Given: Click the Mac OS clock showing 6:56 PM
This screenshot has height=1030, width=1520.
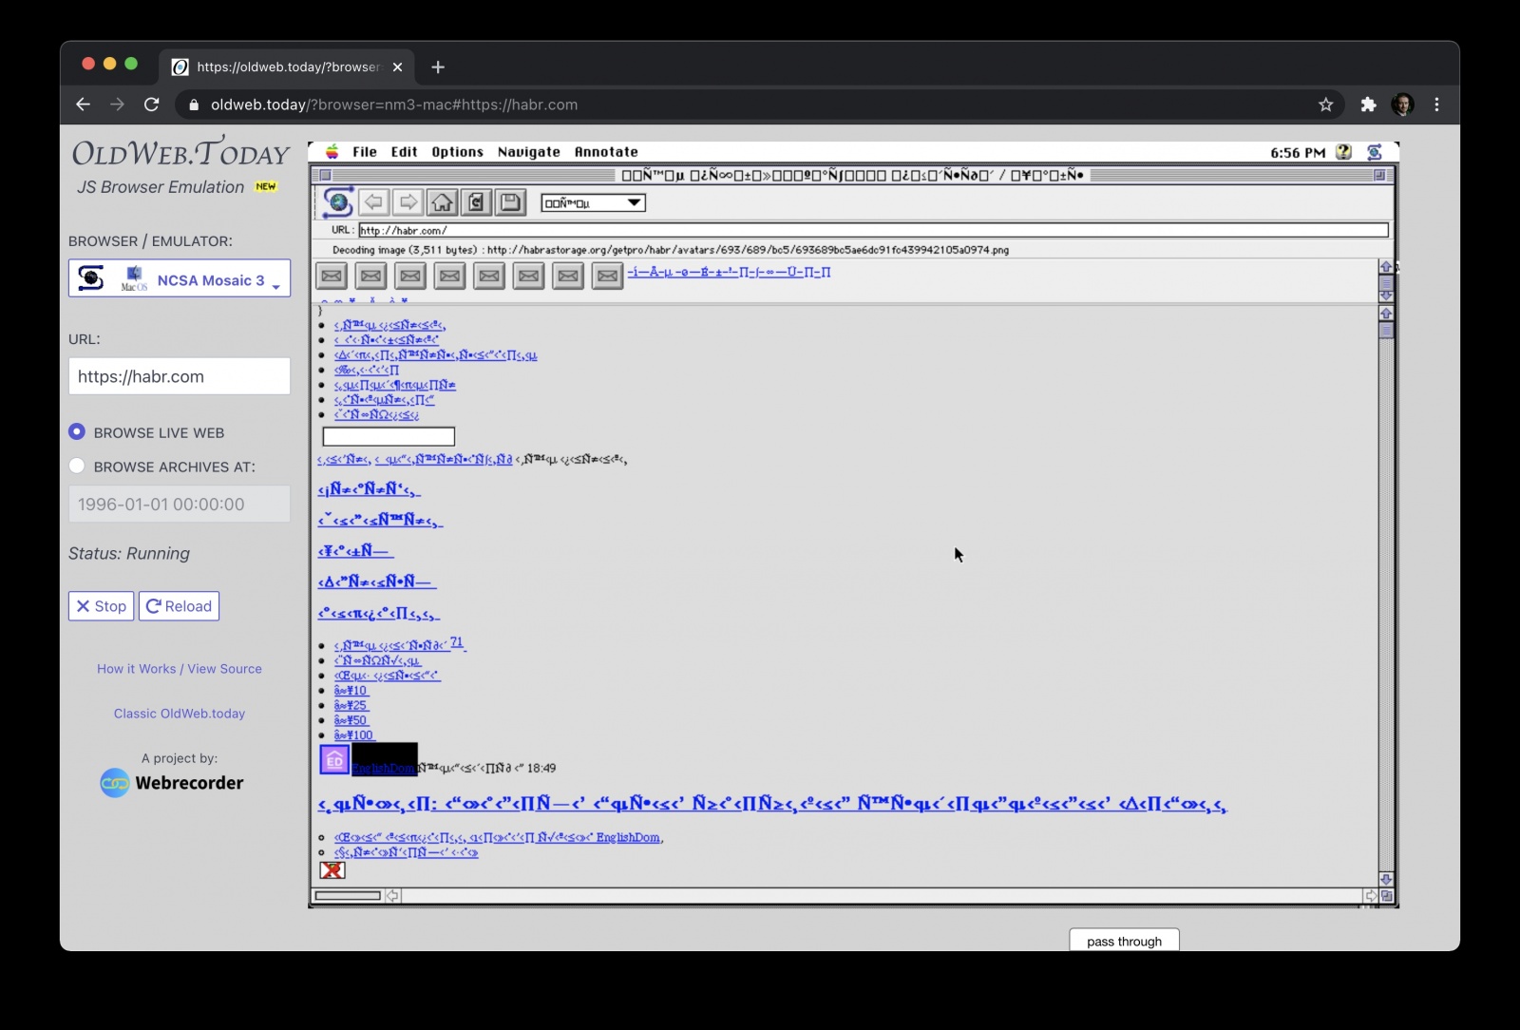Looking at the screenshot, I should pyautogui.click(x=1298, y=152).
